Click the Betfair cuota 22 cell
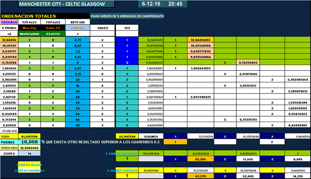This screenshot has width=311, height=179. 77,80
